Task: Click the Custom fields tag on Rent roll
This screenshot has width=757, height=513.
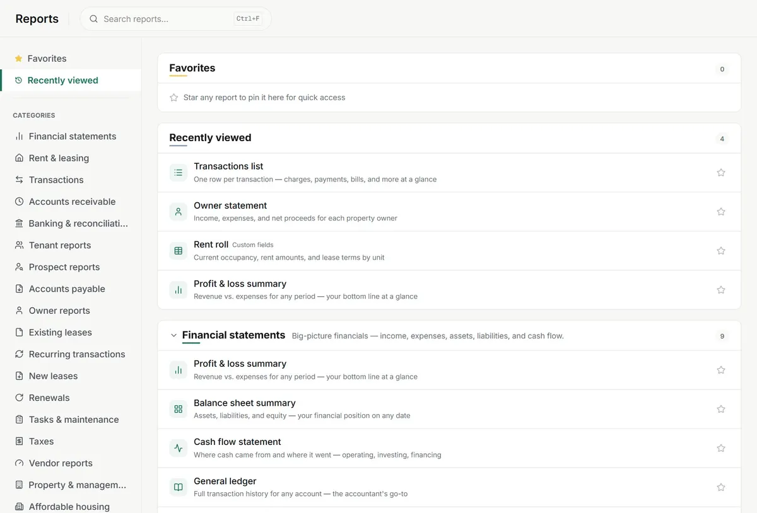Action: (x=253, y=245)
